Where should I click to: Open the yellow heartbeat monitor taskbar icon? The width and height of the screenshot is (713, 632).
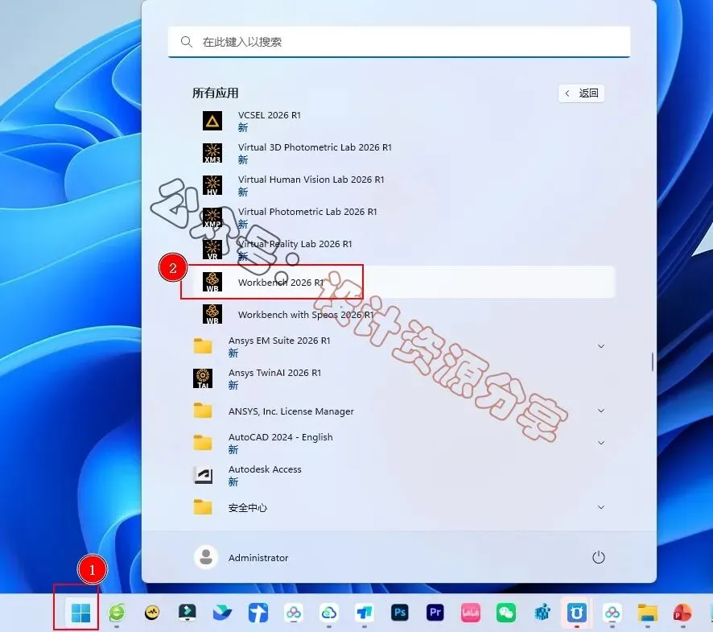(152, 613)
